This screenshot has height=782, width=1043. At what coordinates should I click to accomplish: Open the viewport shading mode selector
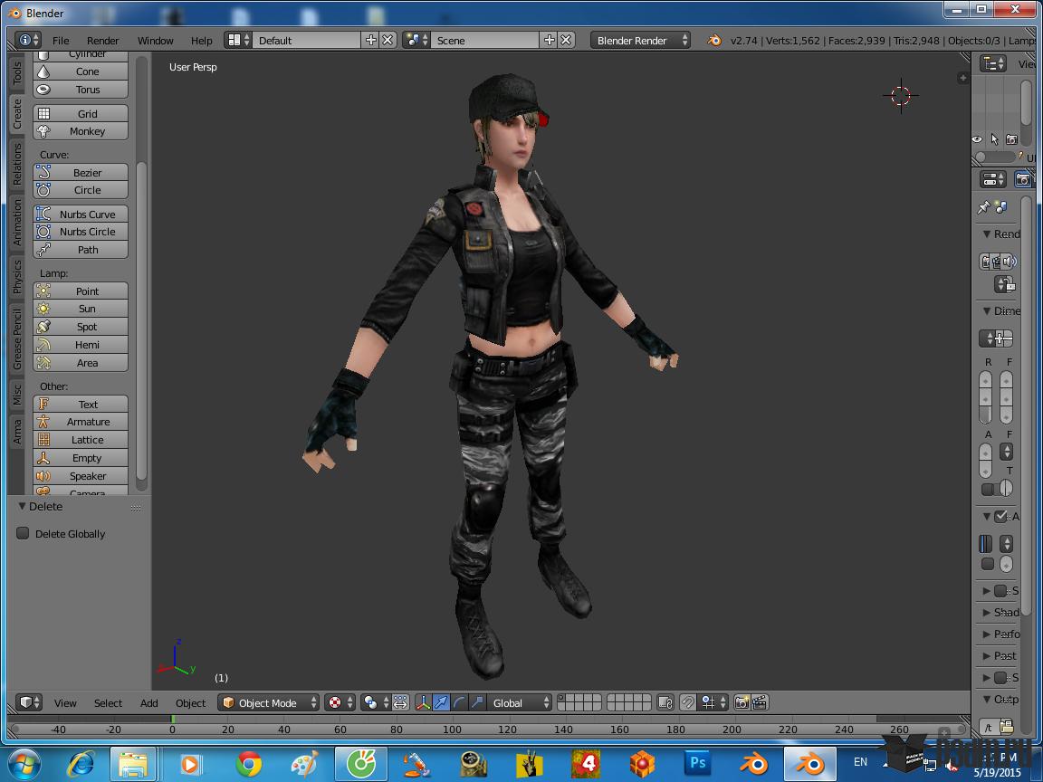(340, 703)
